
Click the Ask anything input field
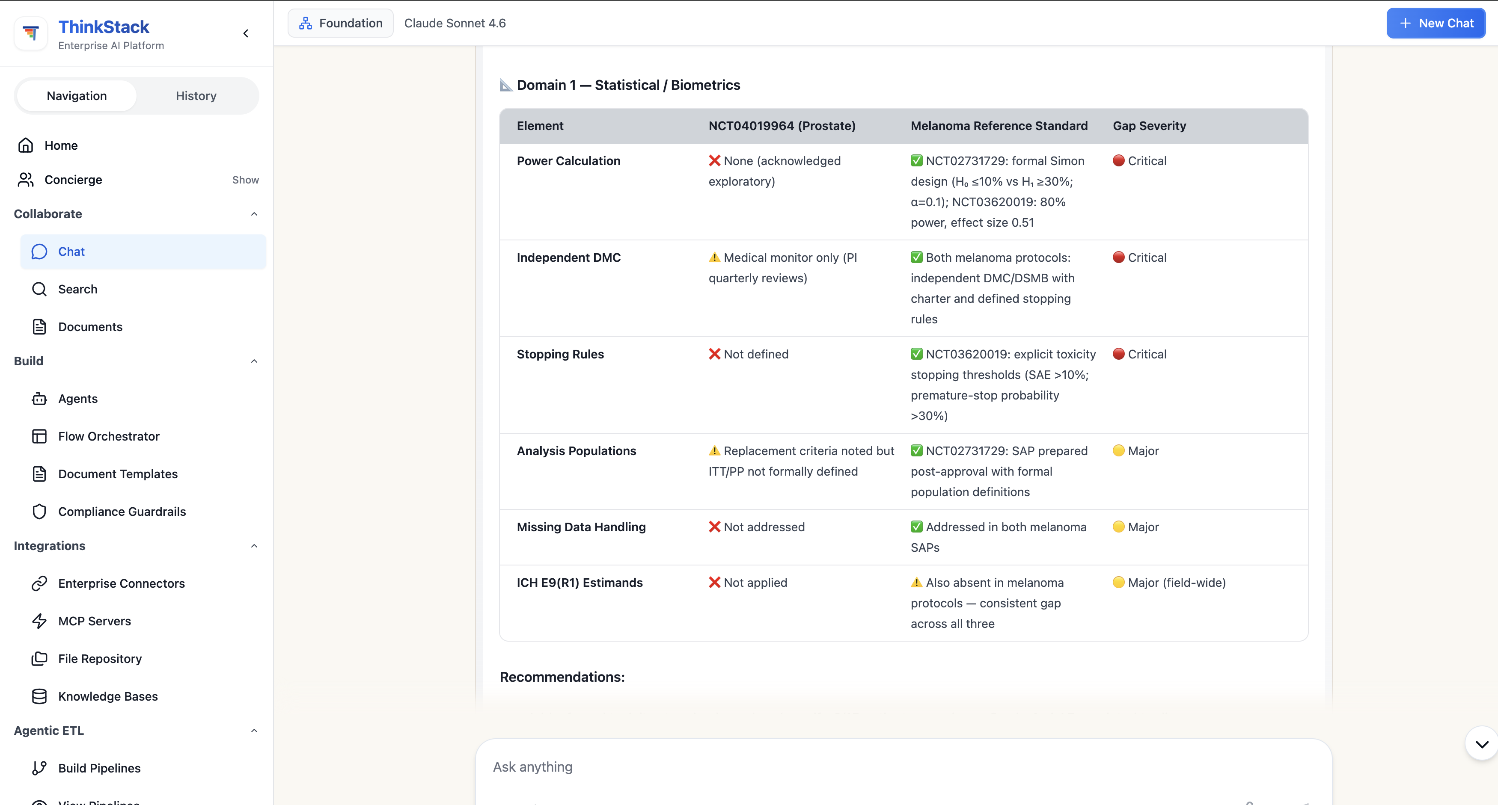tap(903, 767)
